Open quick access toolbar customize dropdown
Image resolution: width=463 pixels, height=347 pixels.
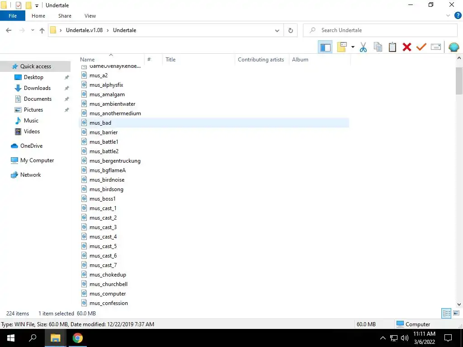37,5
